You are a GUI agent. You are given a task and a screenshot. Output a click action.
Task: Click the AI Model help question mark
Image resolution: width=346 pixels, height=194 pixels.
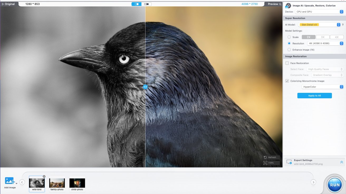click(x=343, y=25)
